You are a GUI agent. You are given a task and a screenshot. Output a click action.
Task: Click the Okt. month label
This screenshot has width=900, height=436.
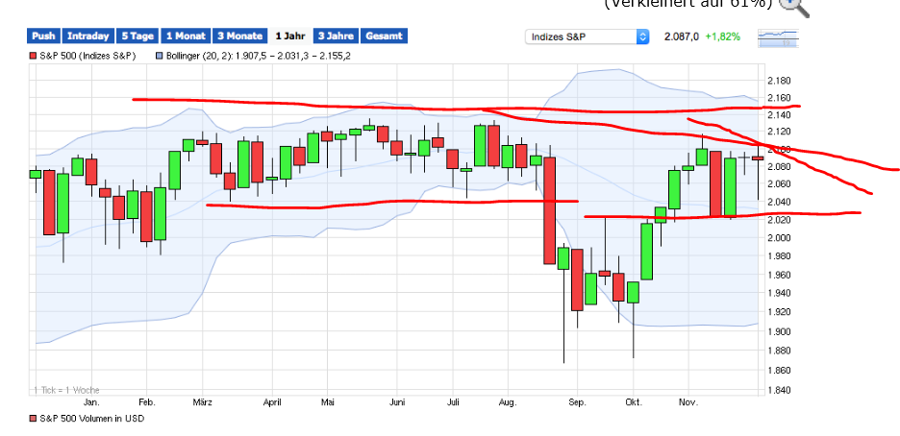[x=634, y=402]
